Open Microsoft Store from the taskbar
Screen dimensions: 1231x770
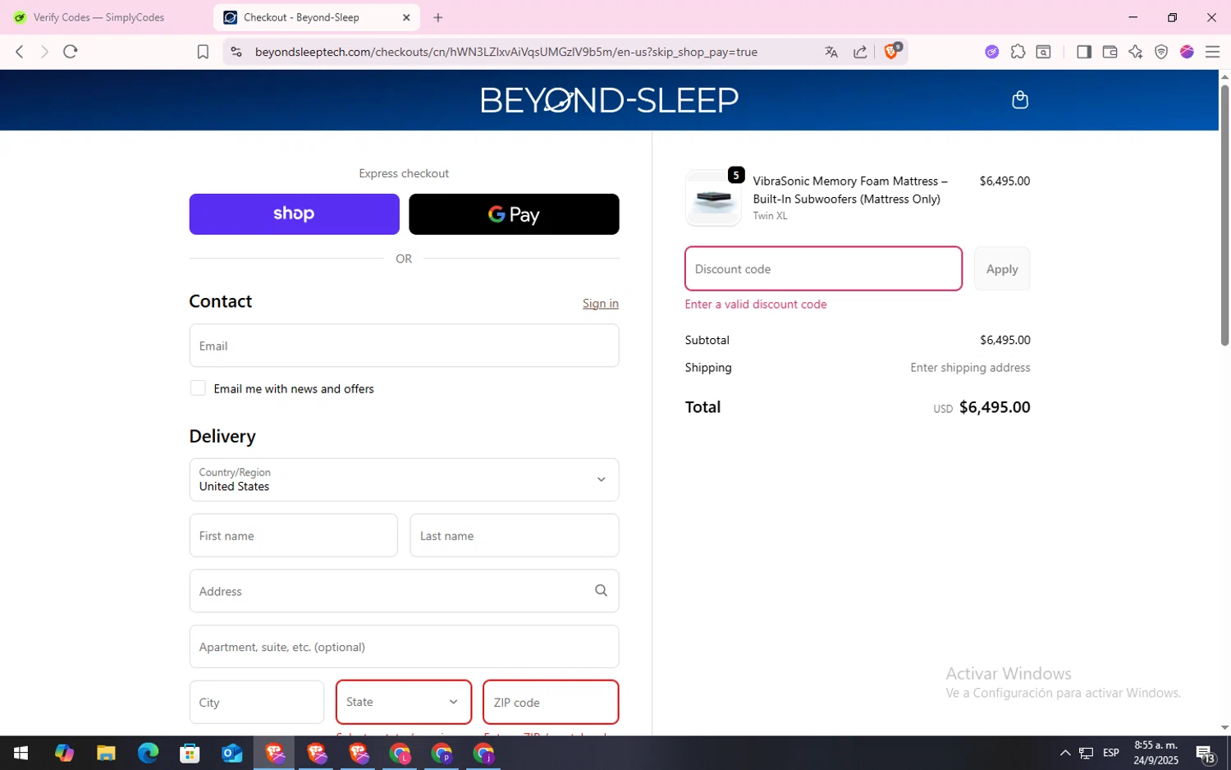click(190, 753)
